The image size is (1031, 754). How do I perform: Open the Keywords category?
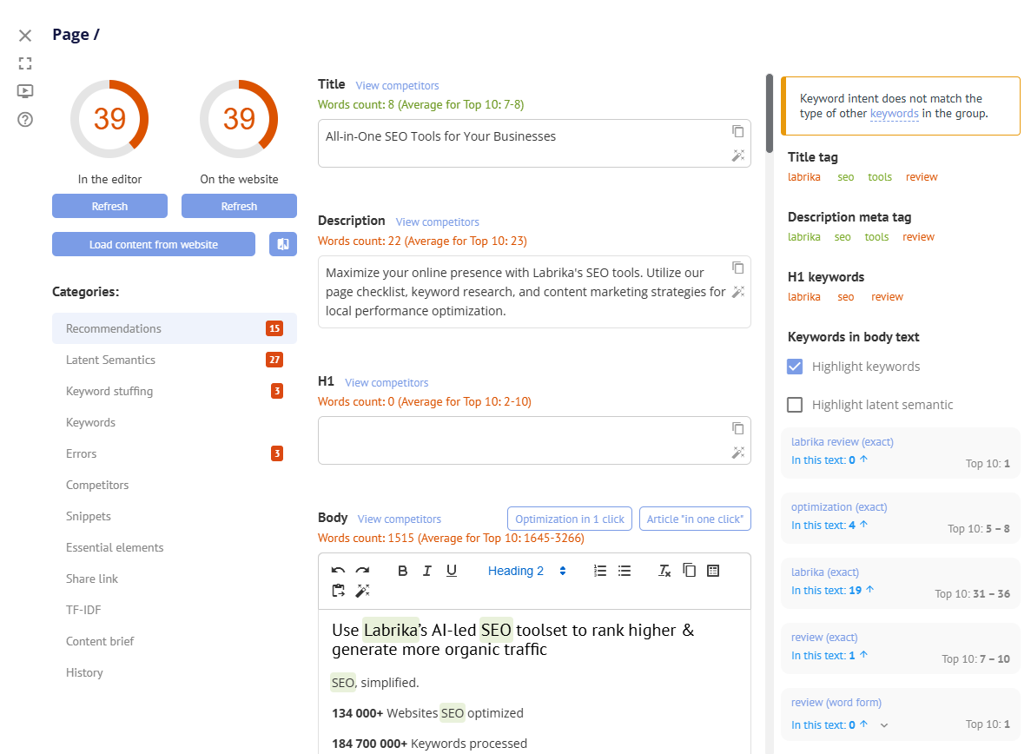tap(175, 422)
